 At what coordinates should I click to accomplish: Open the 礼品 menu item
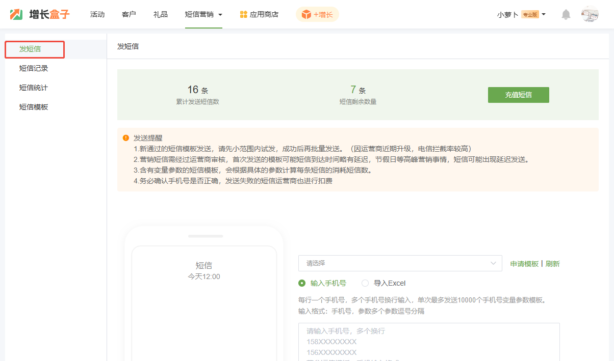coord(160,14)
